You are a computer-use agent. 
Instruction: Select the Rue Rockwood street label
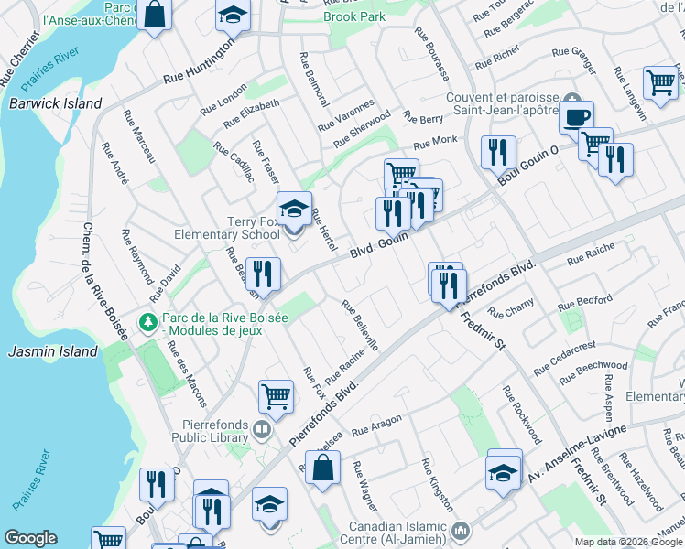[x=522, y=414]
